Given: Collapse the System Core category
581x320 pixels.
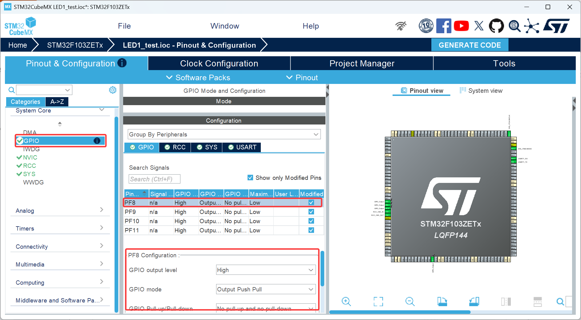Looking at the screenshot, I should coord(60,110).
